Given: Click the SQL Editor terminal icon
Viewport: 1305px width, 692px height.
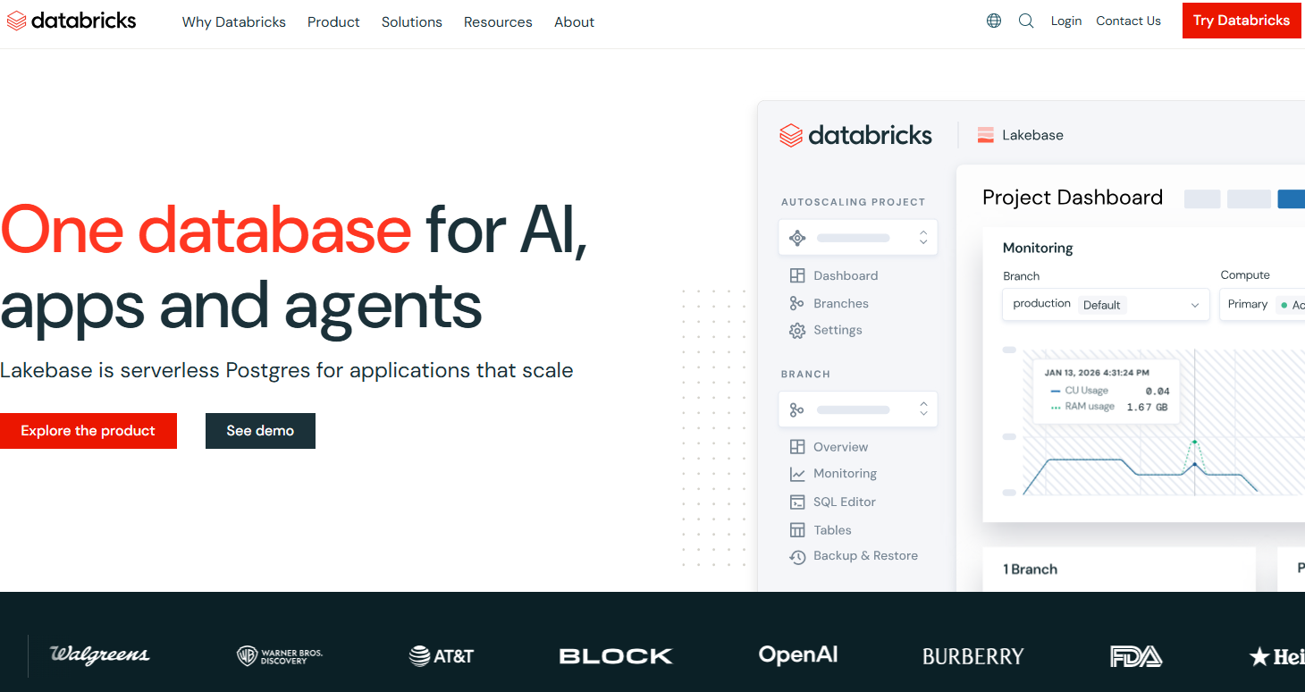Looking at the screenshot, I should click(796, 502).
